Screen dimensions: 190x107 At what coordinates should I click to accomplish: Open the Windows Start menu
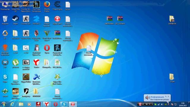coord(4,104)
